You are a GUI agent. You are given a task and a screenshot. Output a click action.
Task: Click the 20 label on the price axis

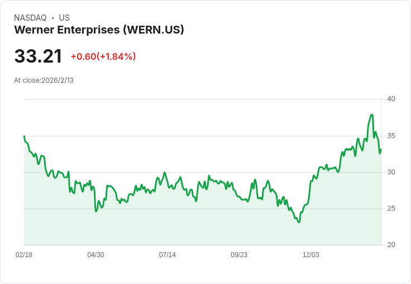(391, 245)
